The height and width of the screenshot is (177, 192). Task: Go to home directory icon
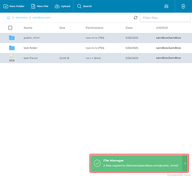pyautogui.click(x=9, y=18)
